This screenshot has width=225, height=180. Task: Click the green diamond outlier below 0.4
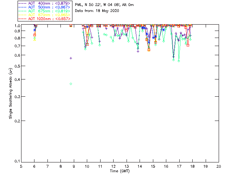pos(71,84)
